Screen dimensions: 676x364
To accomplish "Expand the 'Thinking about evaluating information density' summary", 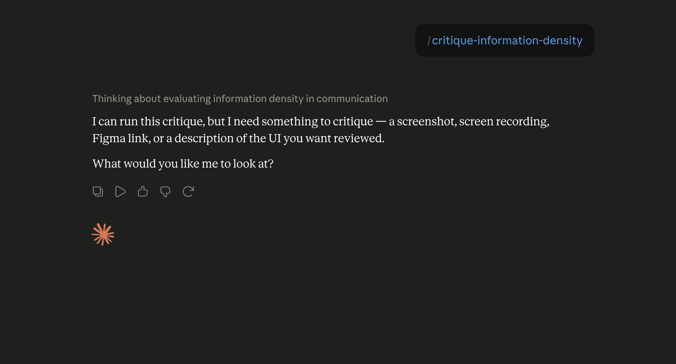I will [240, 99].
